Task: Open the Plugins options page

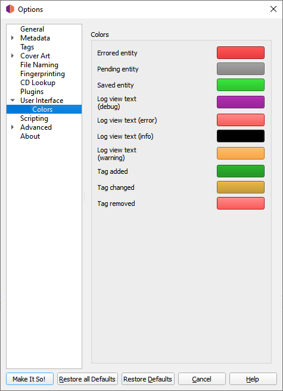Action: click(32, 92)
